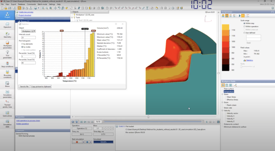Toggle Tool 1 visibility bulb
The width and height of the screenshot is (275, 151).
coord(77,20)
